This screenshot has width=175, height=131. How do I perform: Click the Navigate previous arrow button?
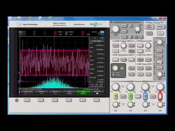(131, 37)
